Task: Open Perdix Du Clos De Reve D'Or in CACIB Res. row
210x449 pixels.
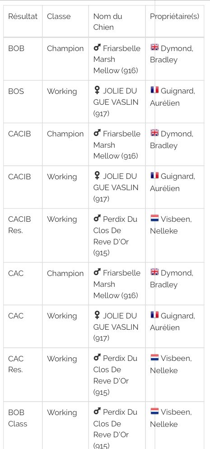Action: point(115,236)
